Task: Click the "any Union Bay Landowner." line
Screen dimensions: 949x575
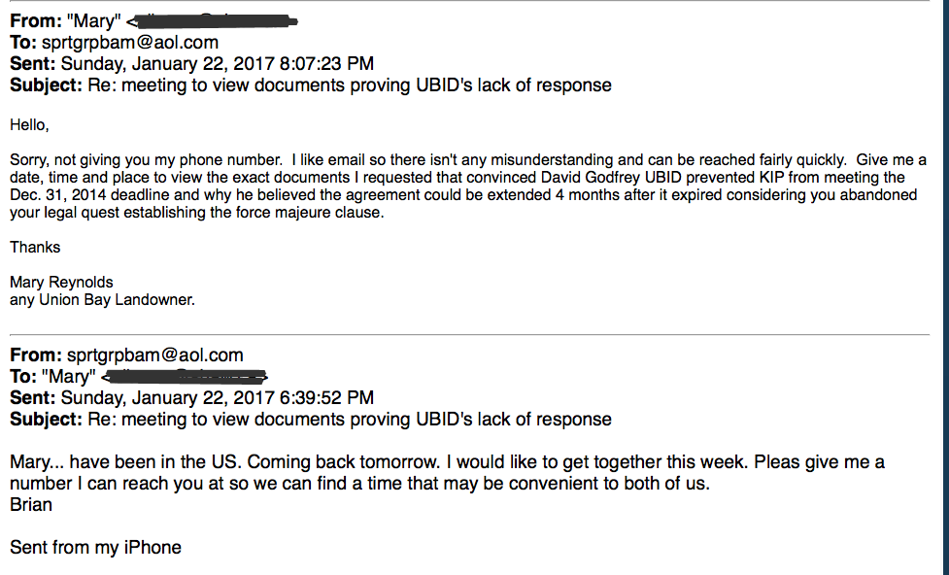Action: point(102,300)
